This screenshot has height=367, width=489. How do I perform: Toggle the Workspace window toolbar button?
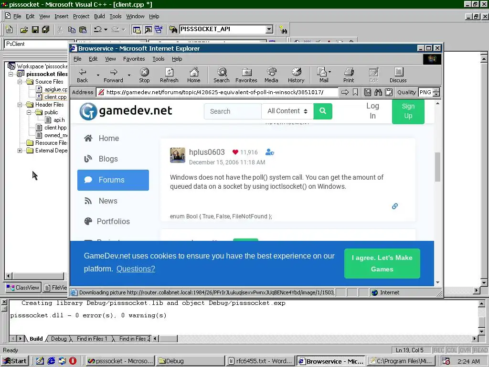[x=137, y=30]
